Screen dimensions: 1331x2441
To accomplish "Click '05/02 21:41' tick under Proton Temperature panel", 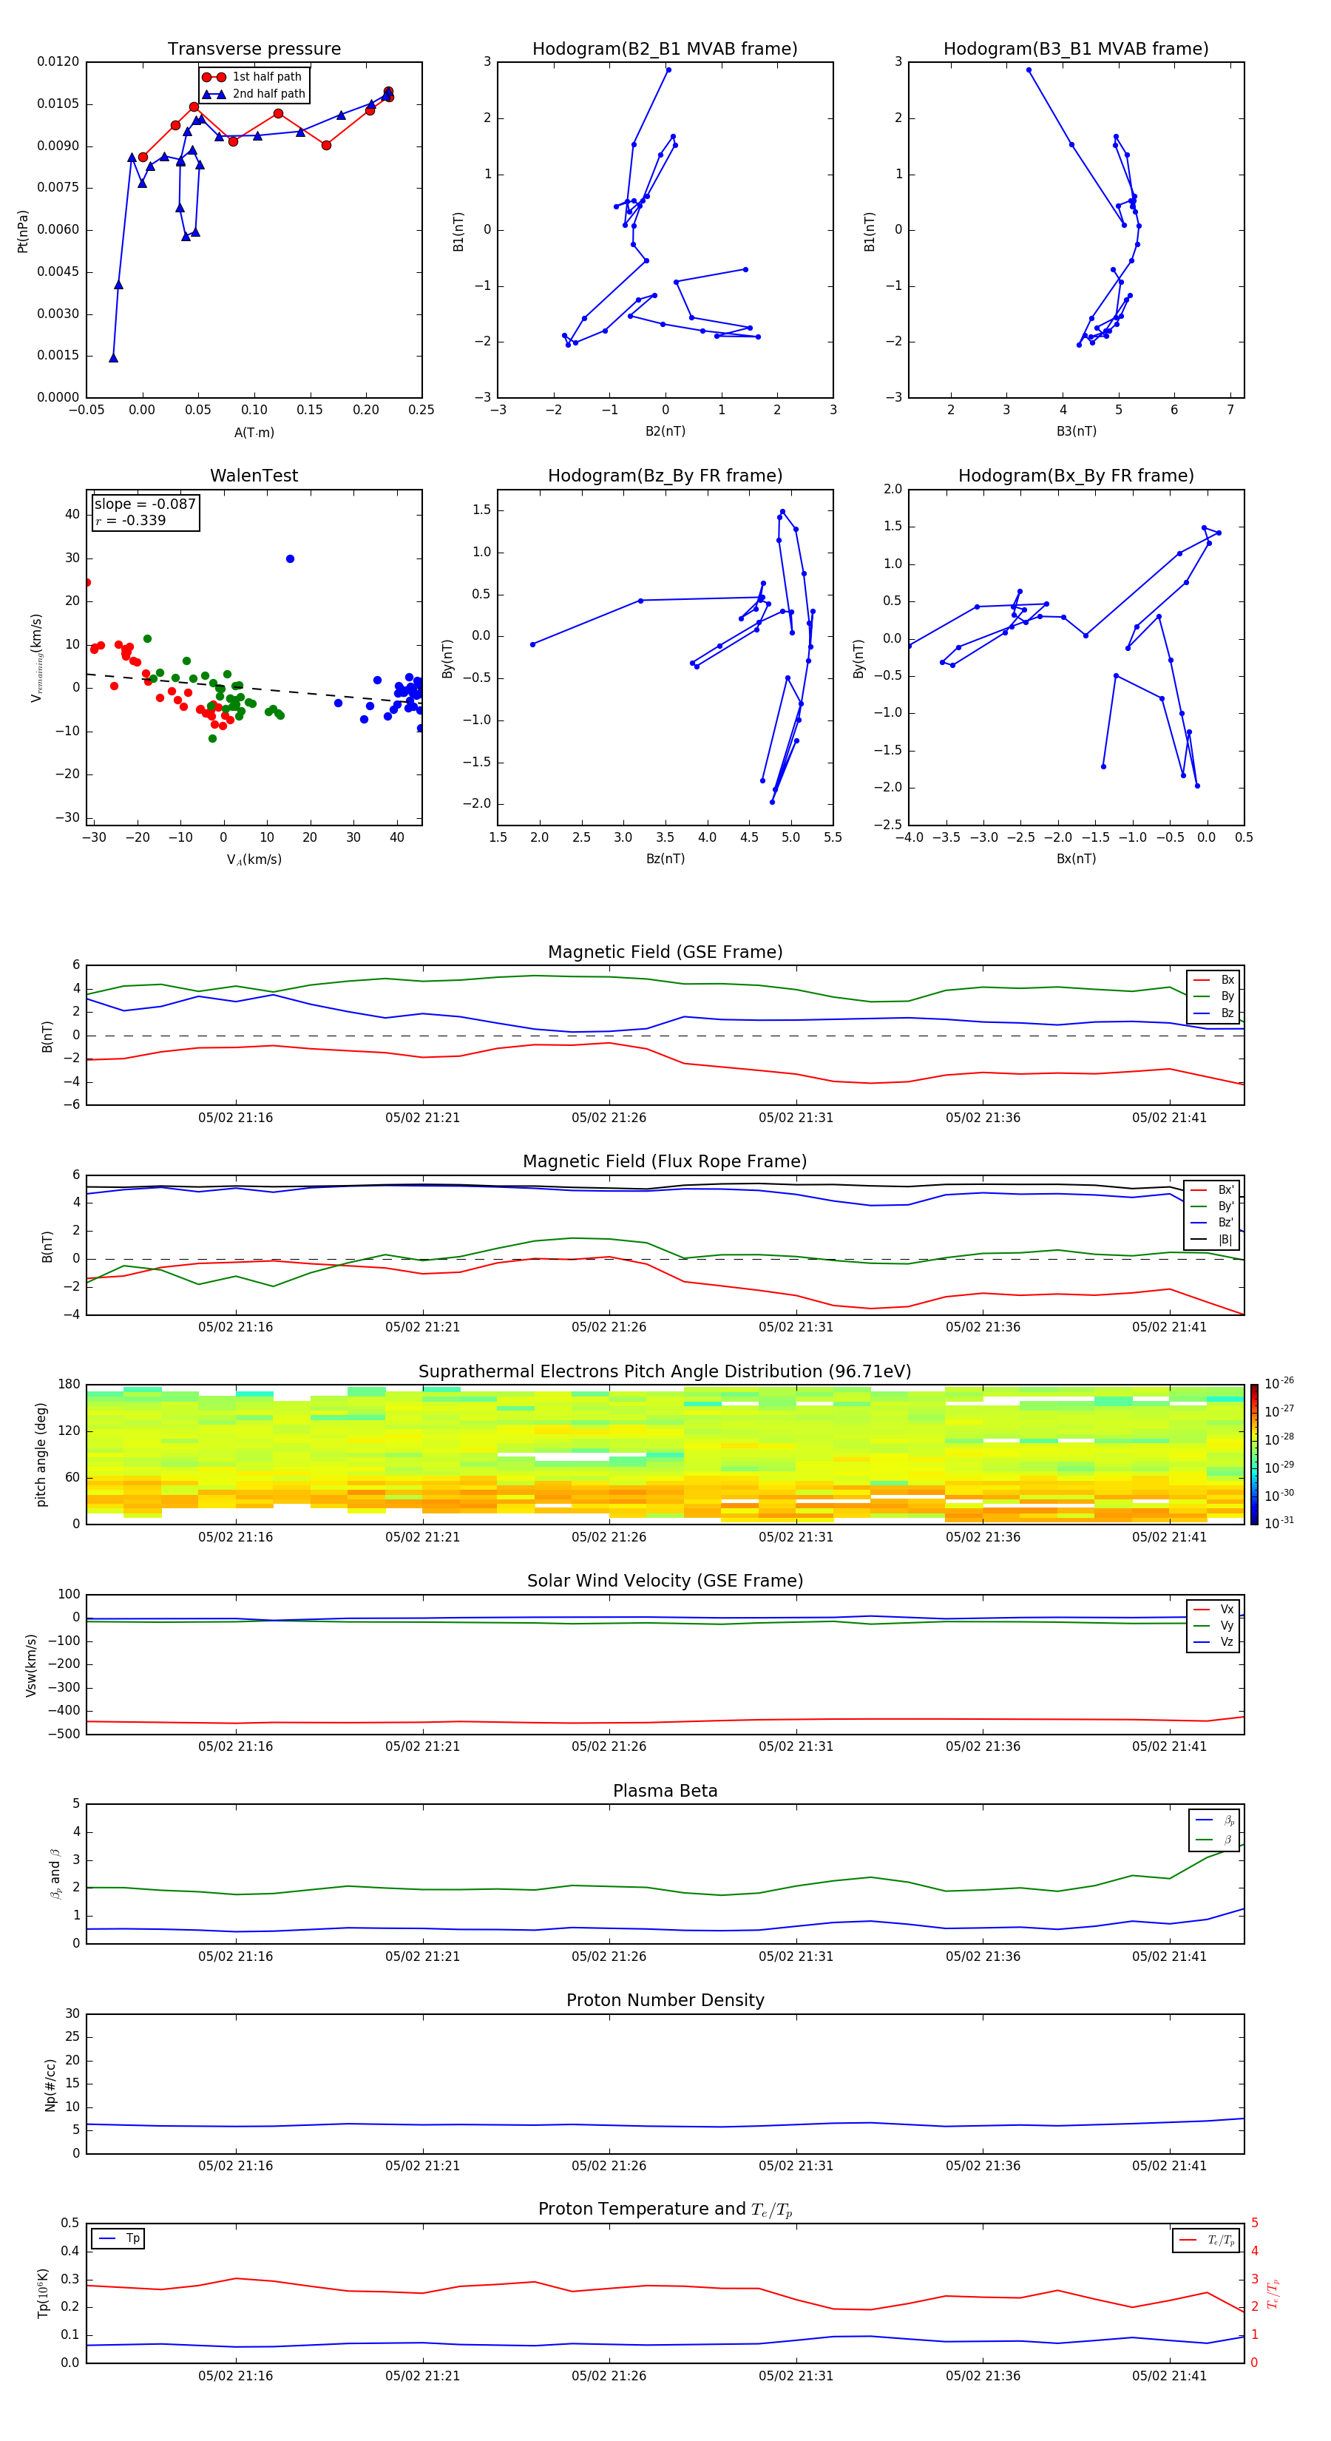I will [1169, 2376].
